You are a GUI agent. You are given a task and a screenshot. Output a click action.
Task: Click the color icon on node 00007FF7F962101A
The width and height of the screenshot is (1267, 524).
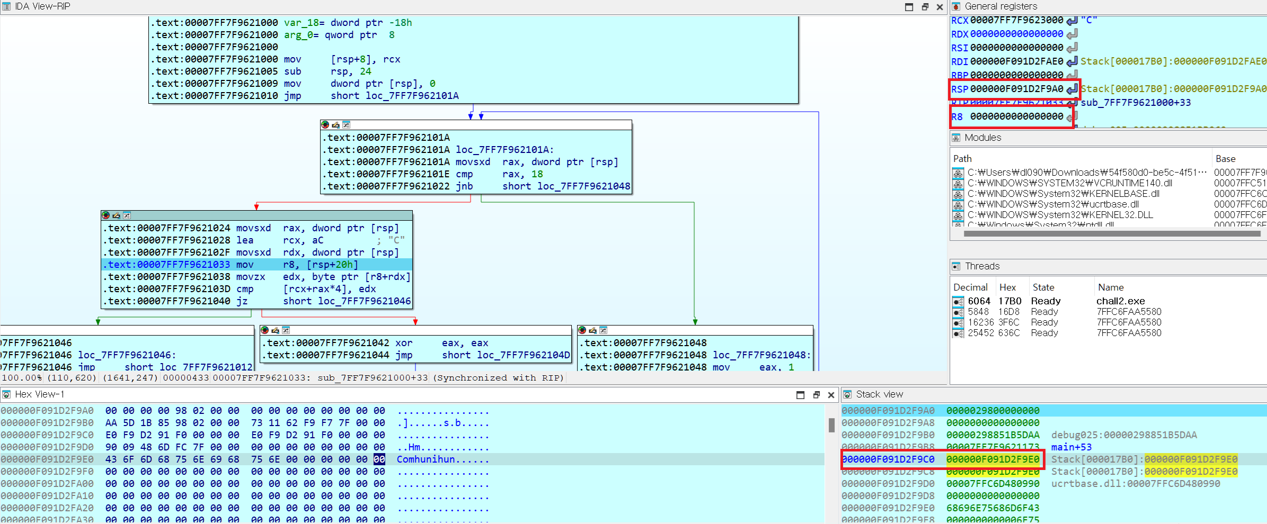point(325,125)
